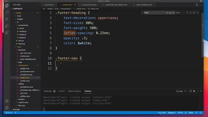Open the _sass-variables.scss editor tab

pyautogui.click(x=144, y=5)
